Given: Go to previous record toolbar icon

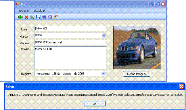Looking at the screenshot, I should click(50, 17).
